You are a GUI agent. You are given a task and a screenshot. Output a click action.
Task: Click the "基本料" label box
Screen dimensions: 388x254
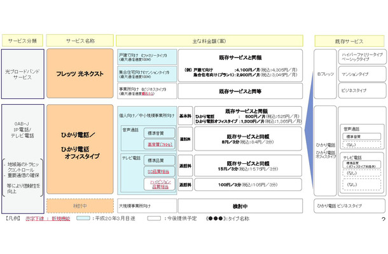coord(185,116)
